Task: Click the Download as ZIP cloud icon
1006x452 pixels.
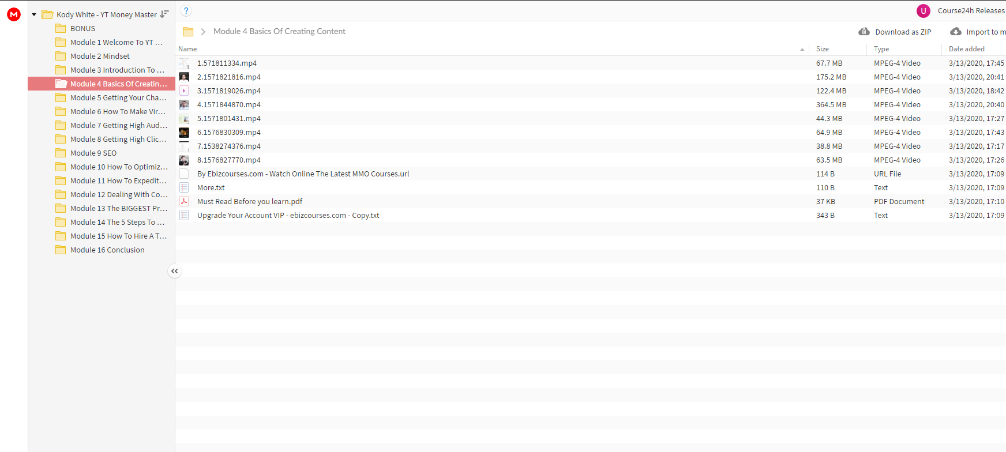Action: click(x=864, y=32)
